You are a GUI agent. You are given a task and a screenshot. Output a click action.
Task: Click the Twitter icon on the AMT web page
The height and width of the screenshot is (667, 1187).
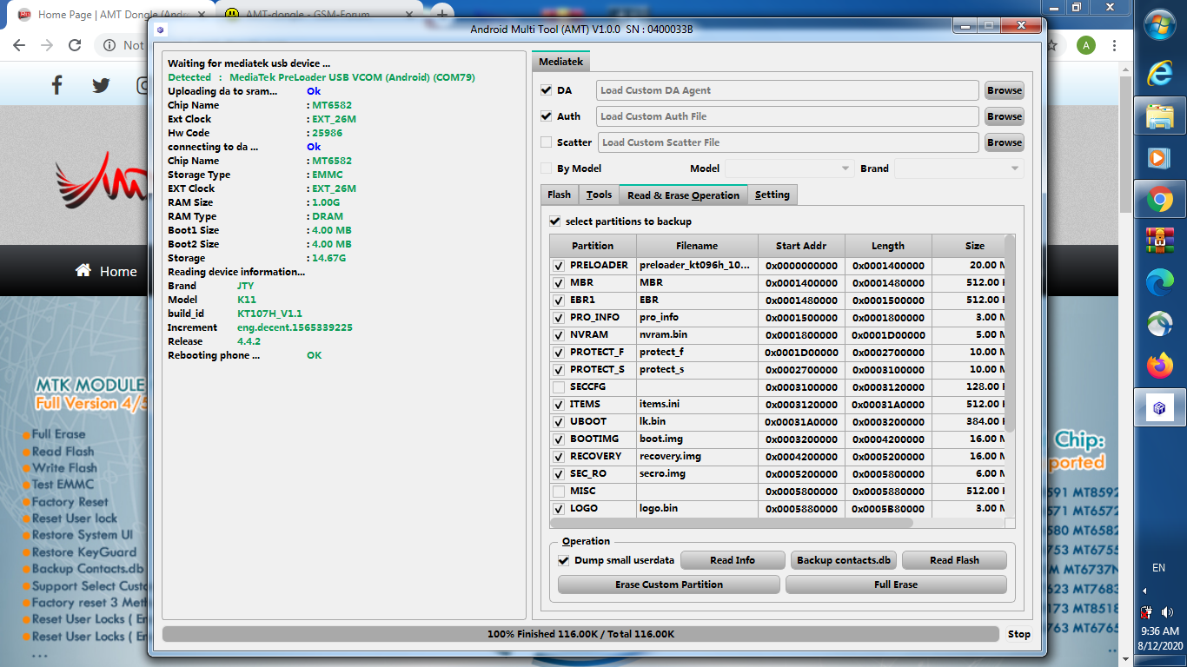coord(101,84)
